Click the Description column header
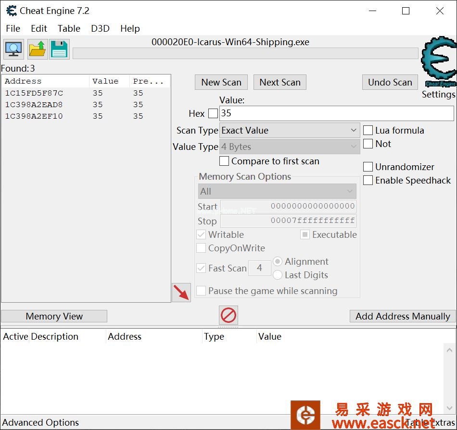This screenshot has width=457, height=430. [x=67, y=336]
